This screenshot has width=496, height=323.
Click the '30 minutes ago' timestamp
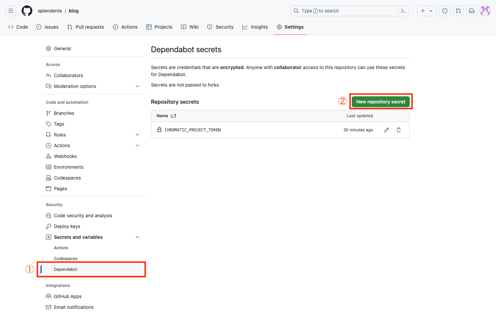(x=358, y=130)
